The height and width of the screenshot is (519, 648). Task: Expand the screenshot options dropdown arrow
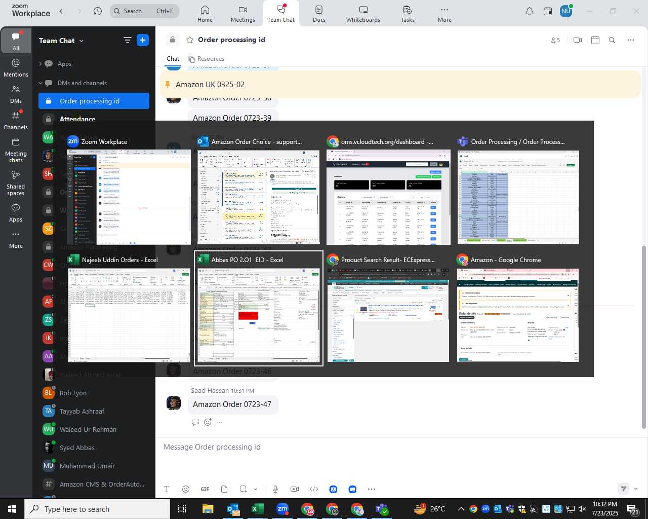(256, 489)
